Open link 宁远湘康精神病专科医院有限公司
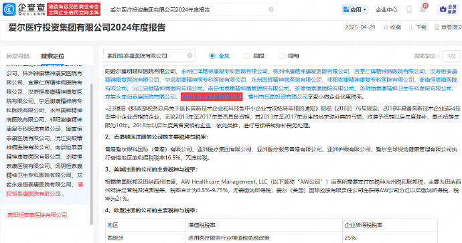The width and height of the screenshot is (462, 243). coord(205,80)
